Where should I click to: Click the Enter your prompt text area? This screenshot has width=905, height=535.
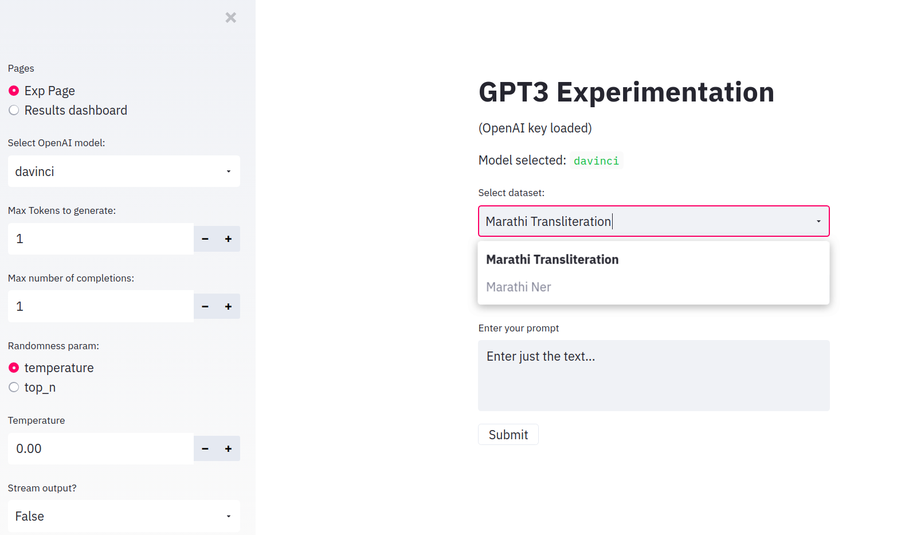click(x=654, y=376)
